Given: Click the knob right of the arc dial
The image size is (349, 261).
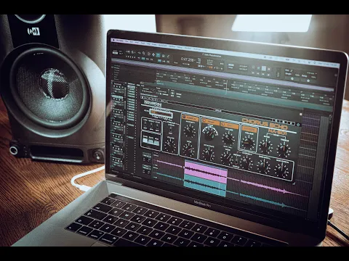Looking at the screenshot, I should point(228,139).
